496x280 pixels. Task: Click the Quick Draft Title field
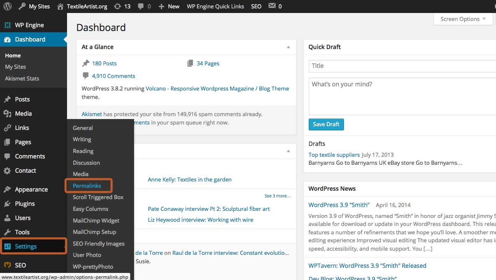click(x=402, y=66)
